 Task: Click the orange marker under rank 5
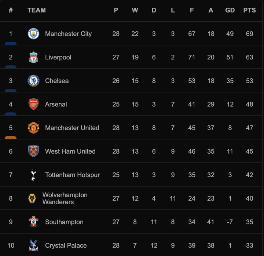(x=11, y=138)
